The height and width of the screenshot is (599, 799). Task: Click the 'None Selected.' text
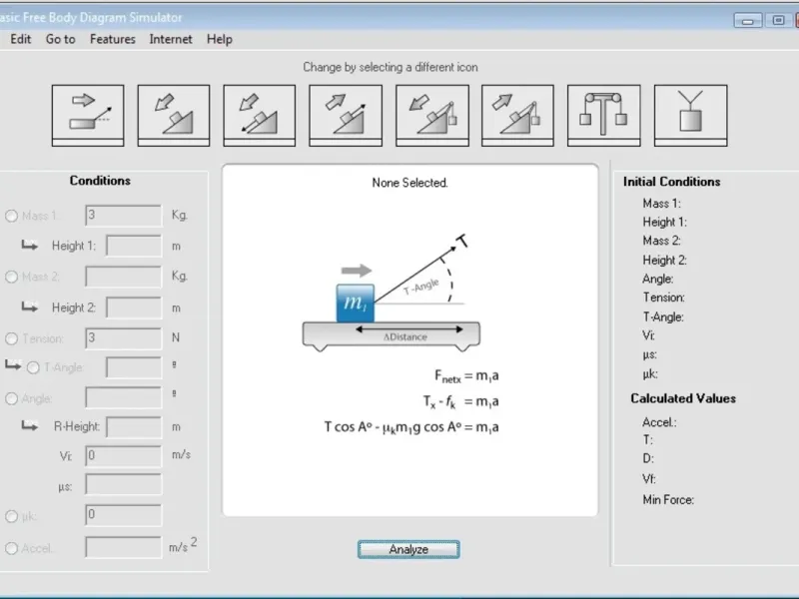[409, 183]
